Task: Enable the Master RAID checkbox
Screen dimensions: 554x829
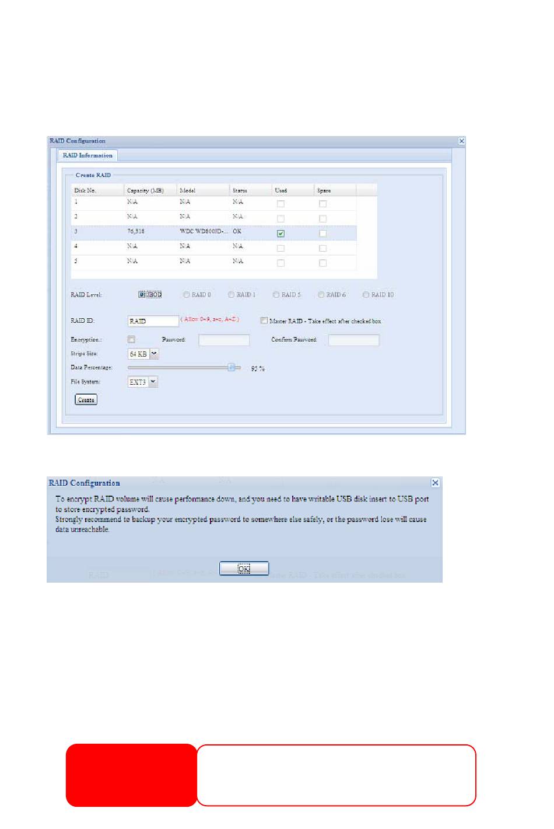Action: coord(264,321)
